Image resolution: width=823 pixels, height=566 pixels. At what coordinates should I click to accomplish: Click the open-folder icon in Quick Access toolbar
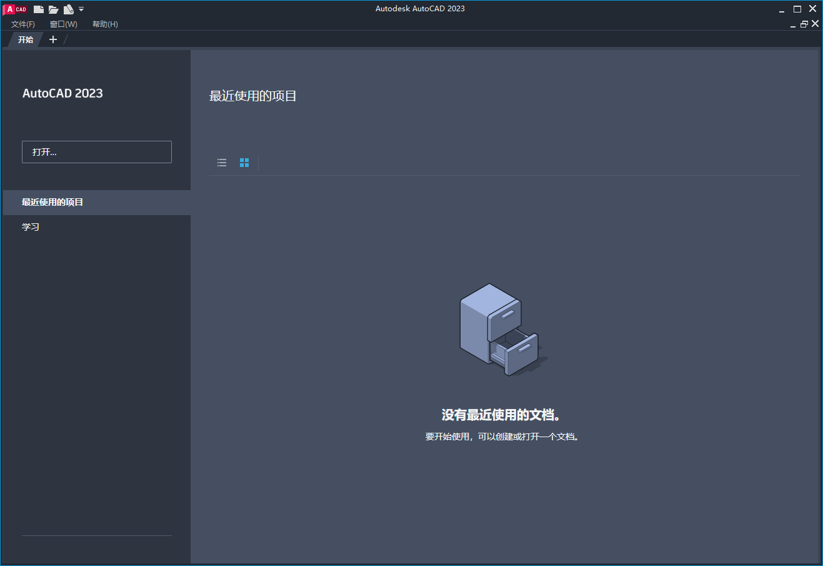coord(54,9)
